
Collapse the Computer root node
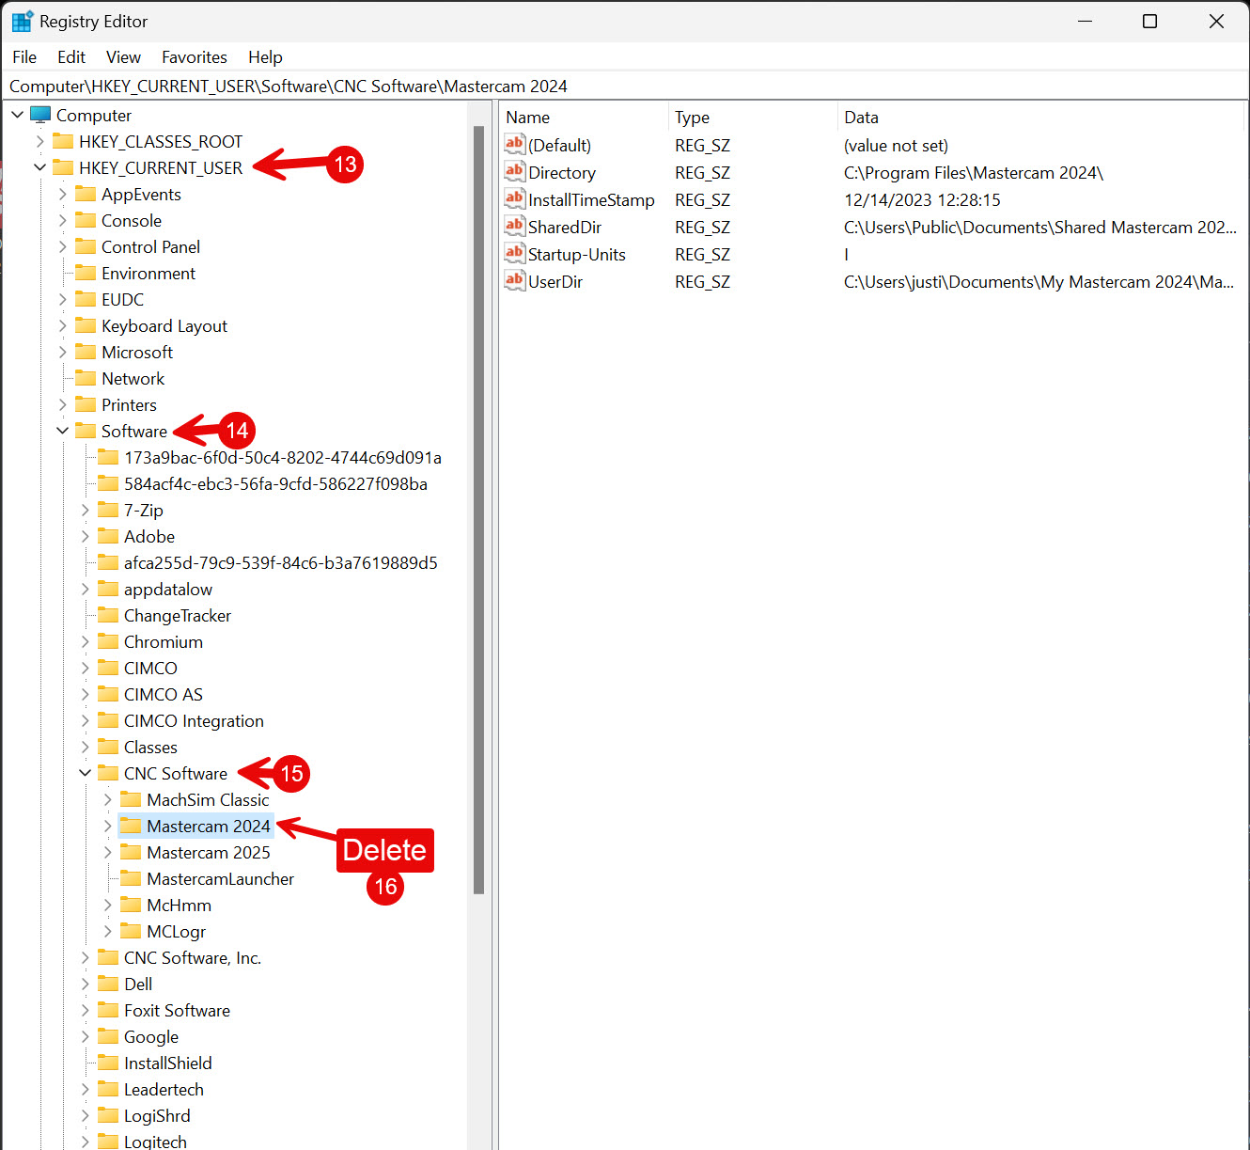tap(17, 115)
